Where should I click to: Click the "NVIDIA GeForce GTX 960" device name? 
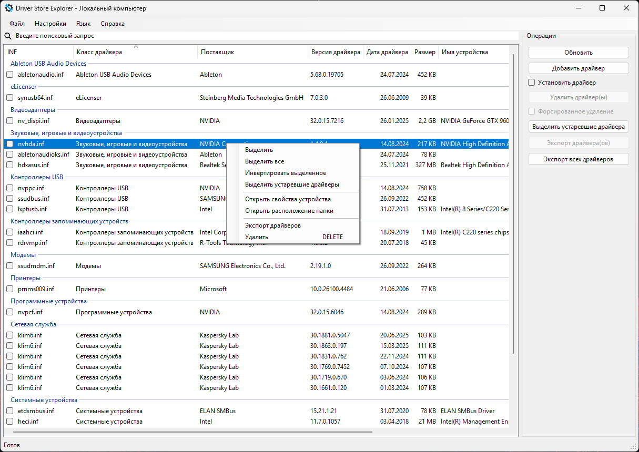(475, 121)
